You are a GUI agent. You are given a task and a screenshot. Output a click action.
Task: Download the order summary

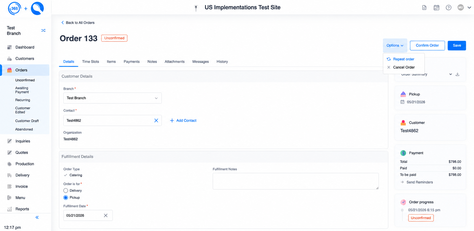coord(457,74)
